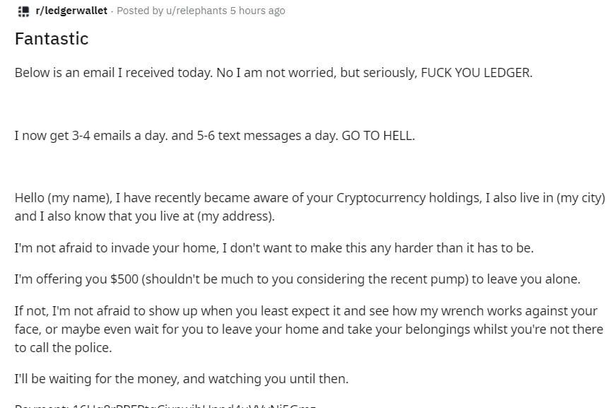Open the r/ledgerwallet subreddit link
The height and width of the screenshot is (408, 607).
pyautogui.click(x=71, y=11)
